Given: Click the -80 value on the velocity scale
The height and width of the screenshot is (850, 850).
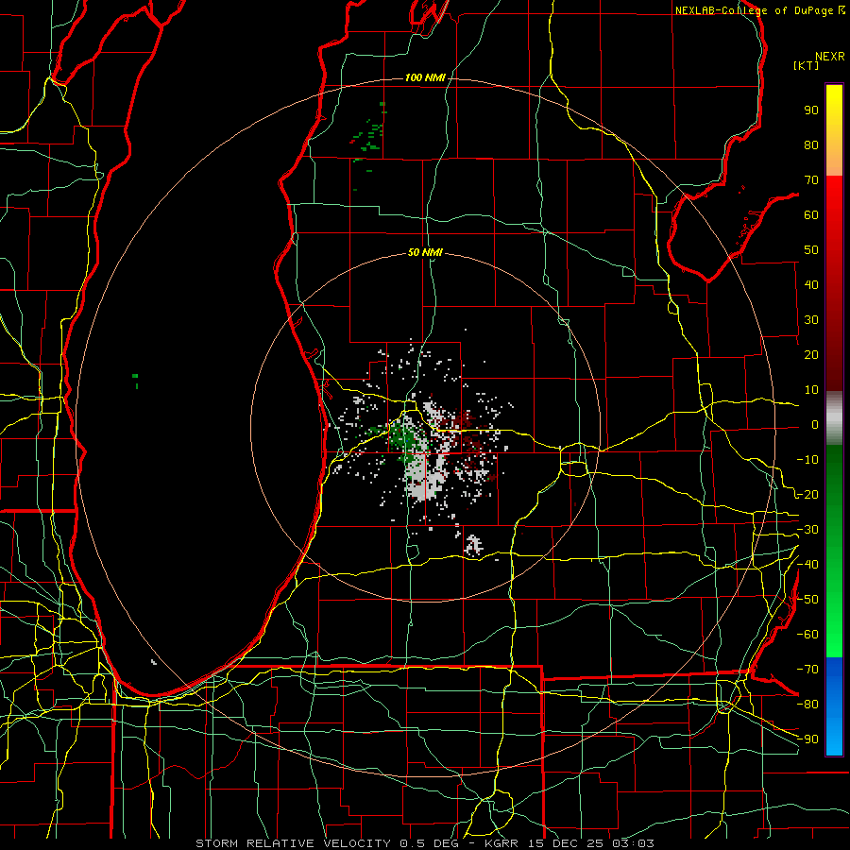Looking at the screenshot, I should (807, 705).
